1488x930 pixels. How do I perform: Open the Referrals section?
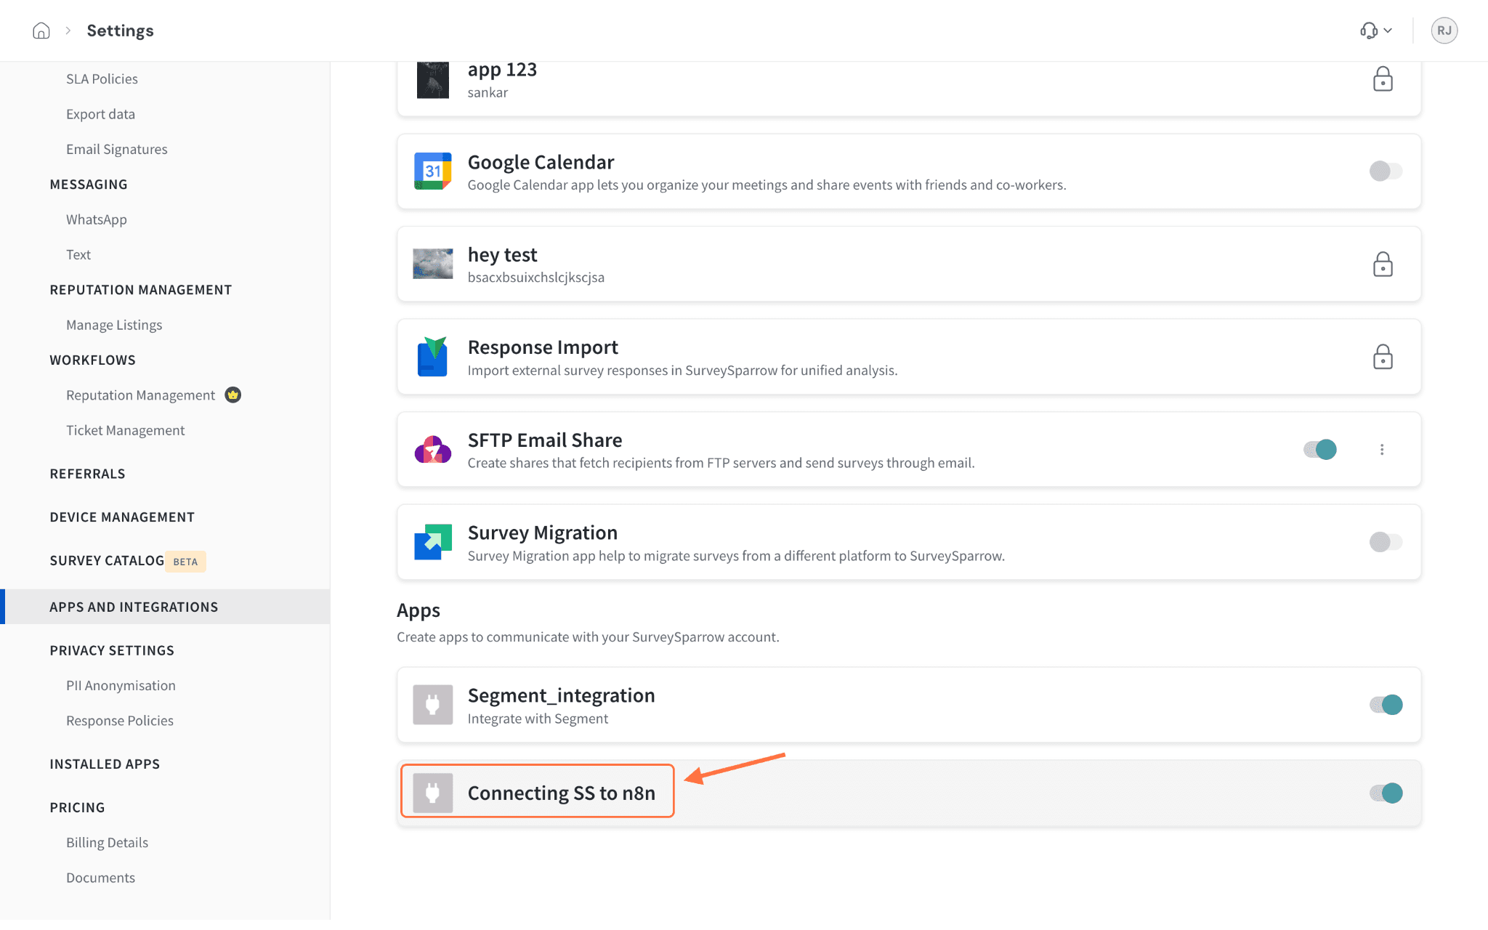click(87, 474)
